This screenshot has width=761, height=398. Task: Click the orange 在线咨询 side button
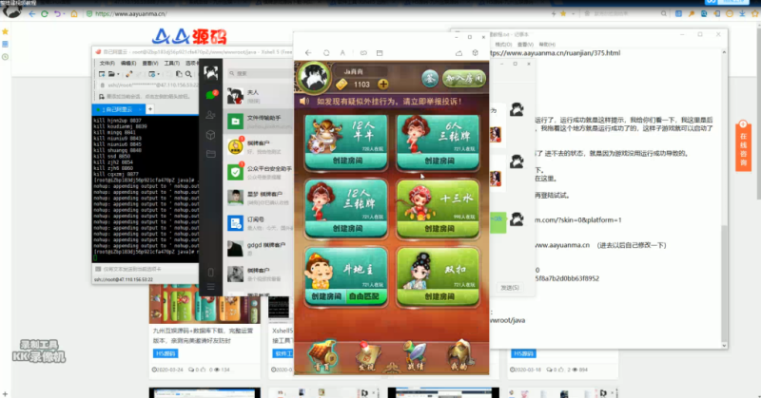pos(745,142)
